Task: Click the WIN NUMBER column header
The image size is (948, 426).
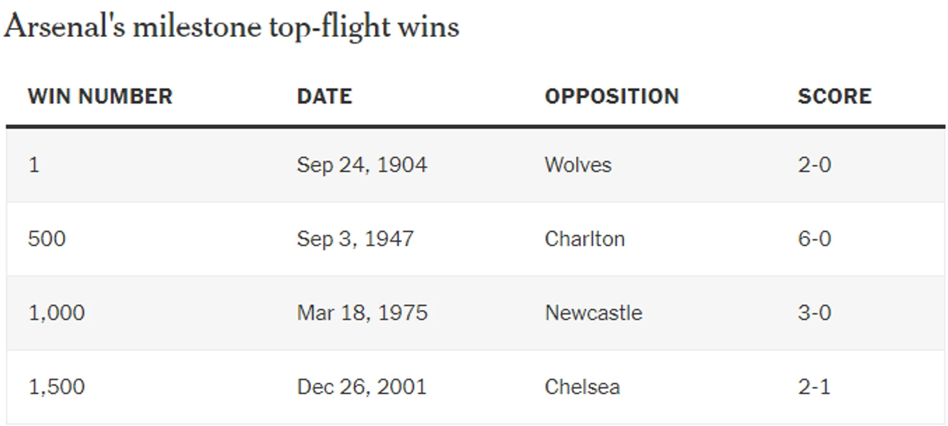Action: [x=100, y=96]
